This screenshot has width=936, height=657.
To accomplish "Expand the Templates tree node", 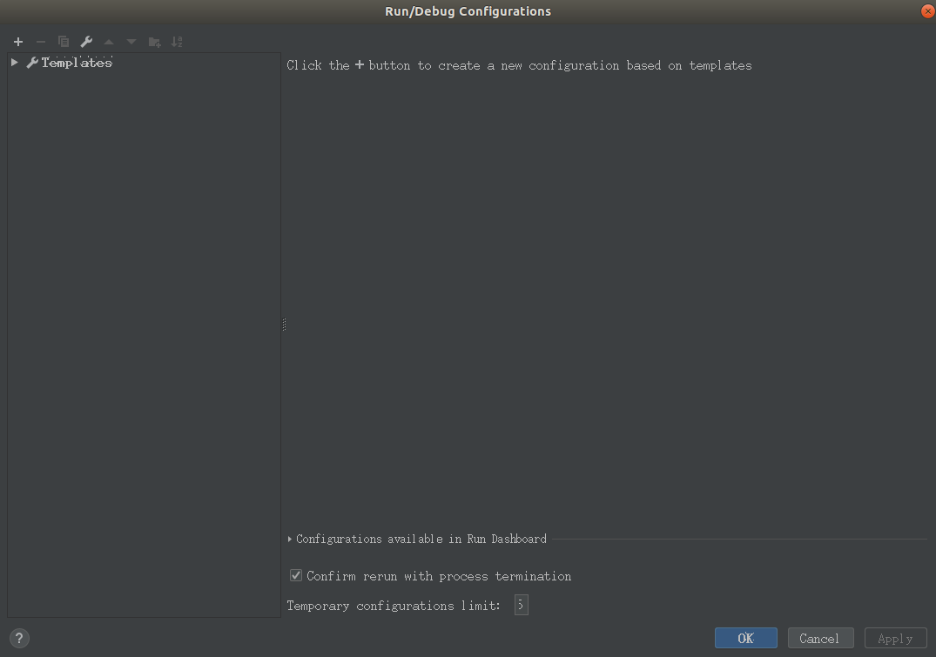I will click(x=13, y=62).
